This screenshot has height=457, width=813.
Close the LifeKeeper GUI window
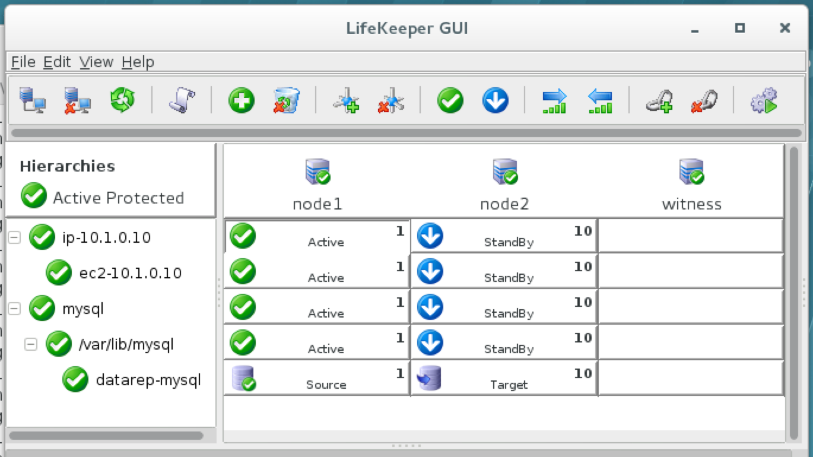[x=785, y=28]
